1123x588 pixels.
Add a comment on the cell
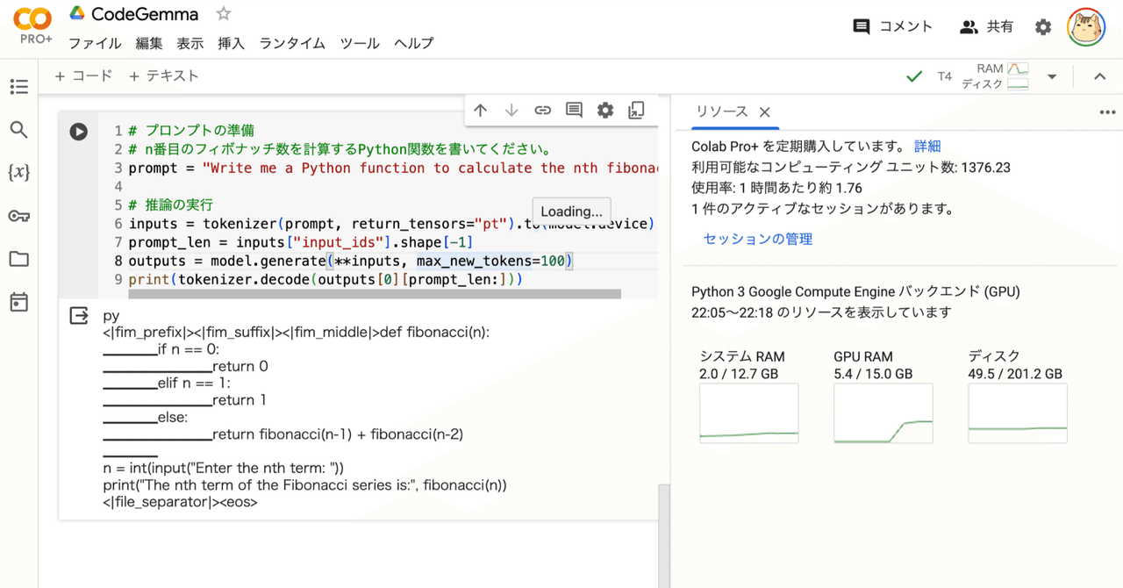pyautogui.click(x=574, y=110)
